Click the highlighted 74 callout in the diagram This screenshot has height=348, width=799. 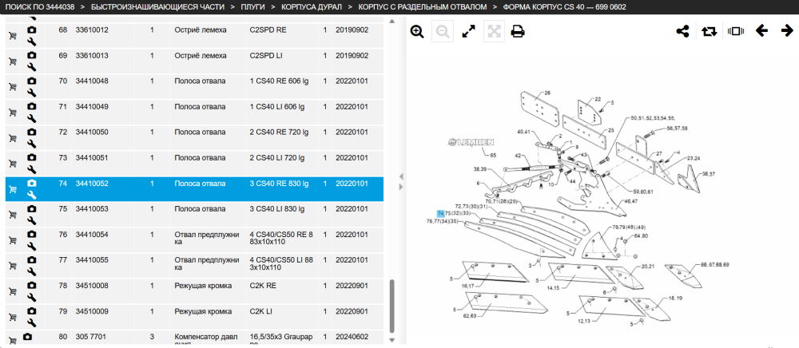point(440,213)
